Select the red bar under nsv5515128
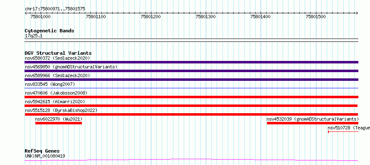Screen dimensions: 370x165 pyautogui.click(x=191, y=114)
